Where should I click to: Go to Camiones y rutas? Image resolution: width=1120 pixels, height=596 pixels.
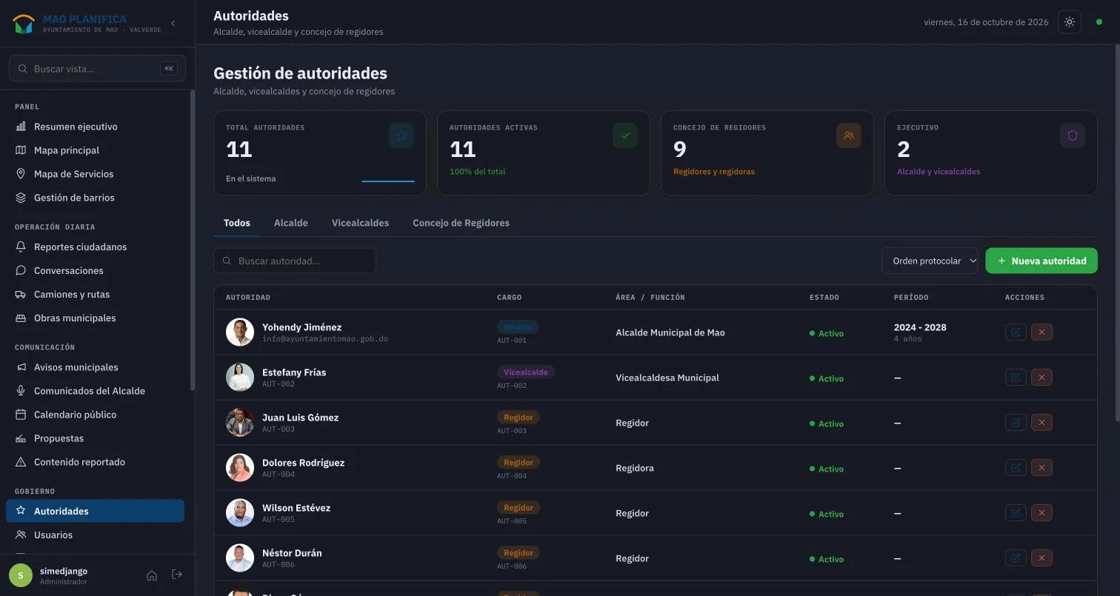95,294
